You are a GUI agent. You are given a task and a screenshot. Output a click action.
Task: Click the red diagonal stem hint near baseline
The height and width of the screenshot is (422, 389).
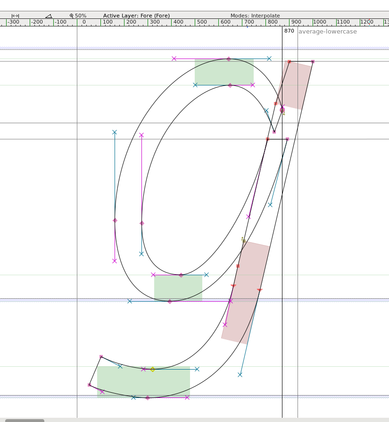pyautogui.click(x=246, y=293)
